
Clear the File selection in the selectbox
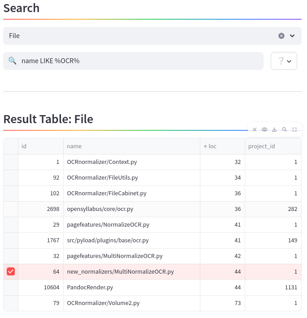pos(281,36)
